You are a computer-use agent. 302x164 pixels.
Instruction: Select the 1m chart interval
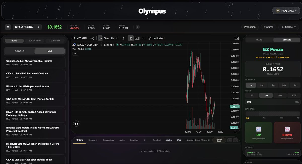[x=100, y=38]
